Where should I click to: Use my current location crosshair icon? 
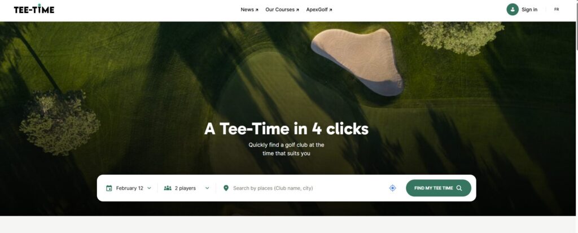coord(393,188)
